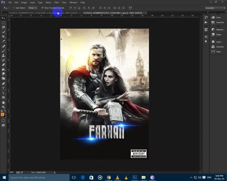This screenshot has height=181, width=227.
Task: Select the Move tool in the toolbox
Action: pos(4,18)
